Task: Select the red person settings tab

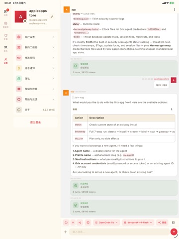Action: pyautogui.click(x=5, y=60)
